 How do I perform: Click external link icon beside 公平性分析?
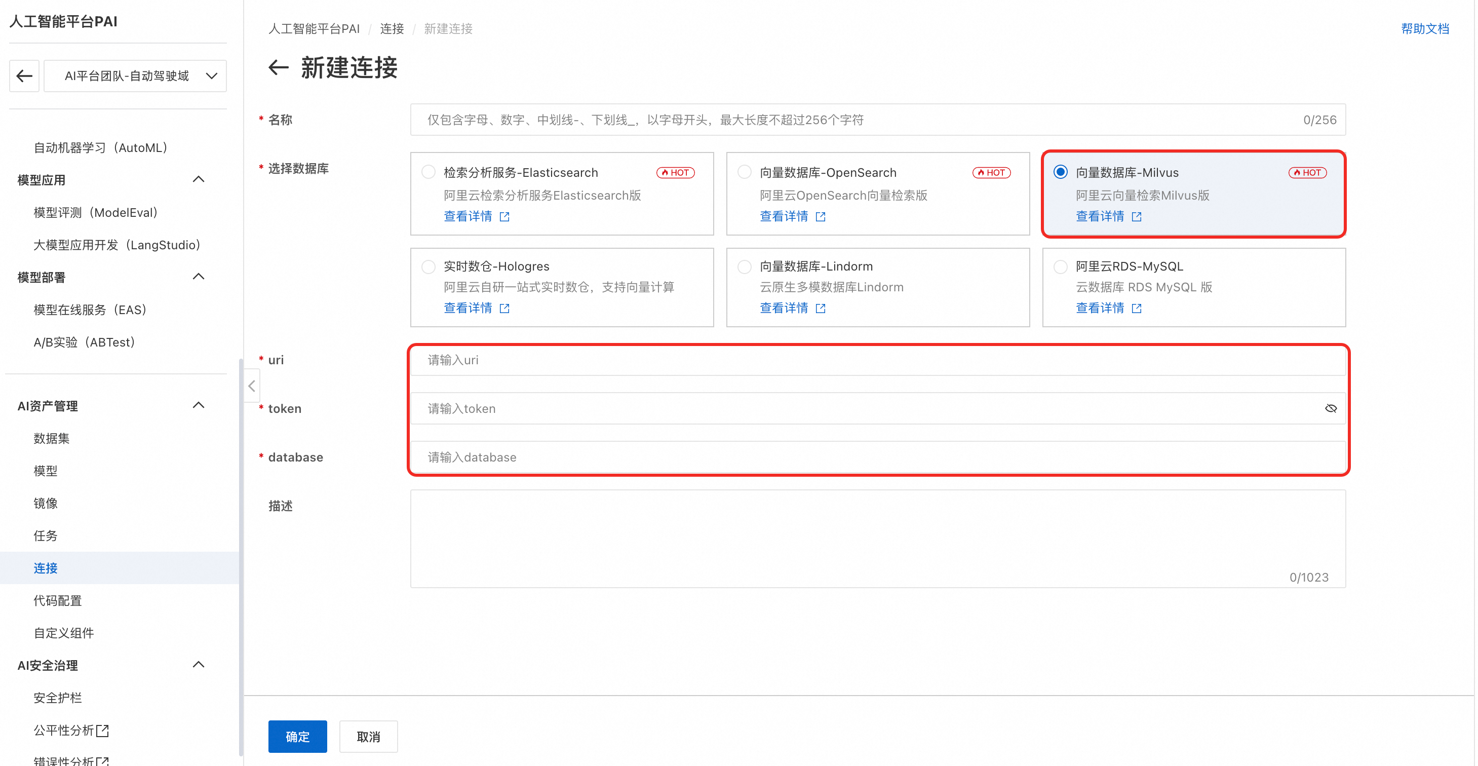(103, 731)
